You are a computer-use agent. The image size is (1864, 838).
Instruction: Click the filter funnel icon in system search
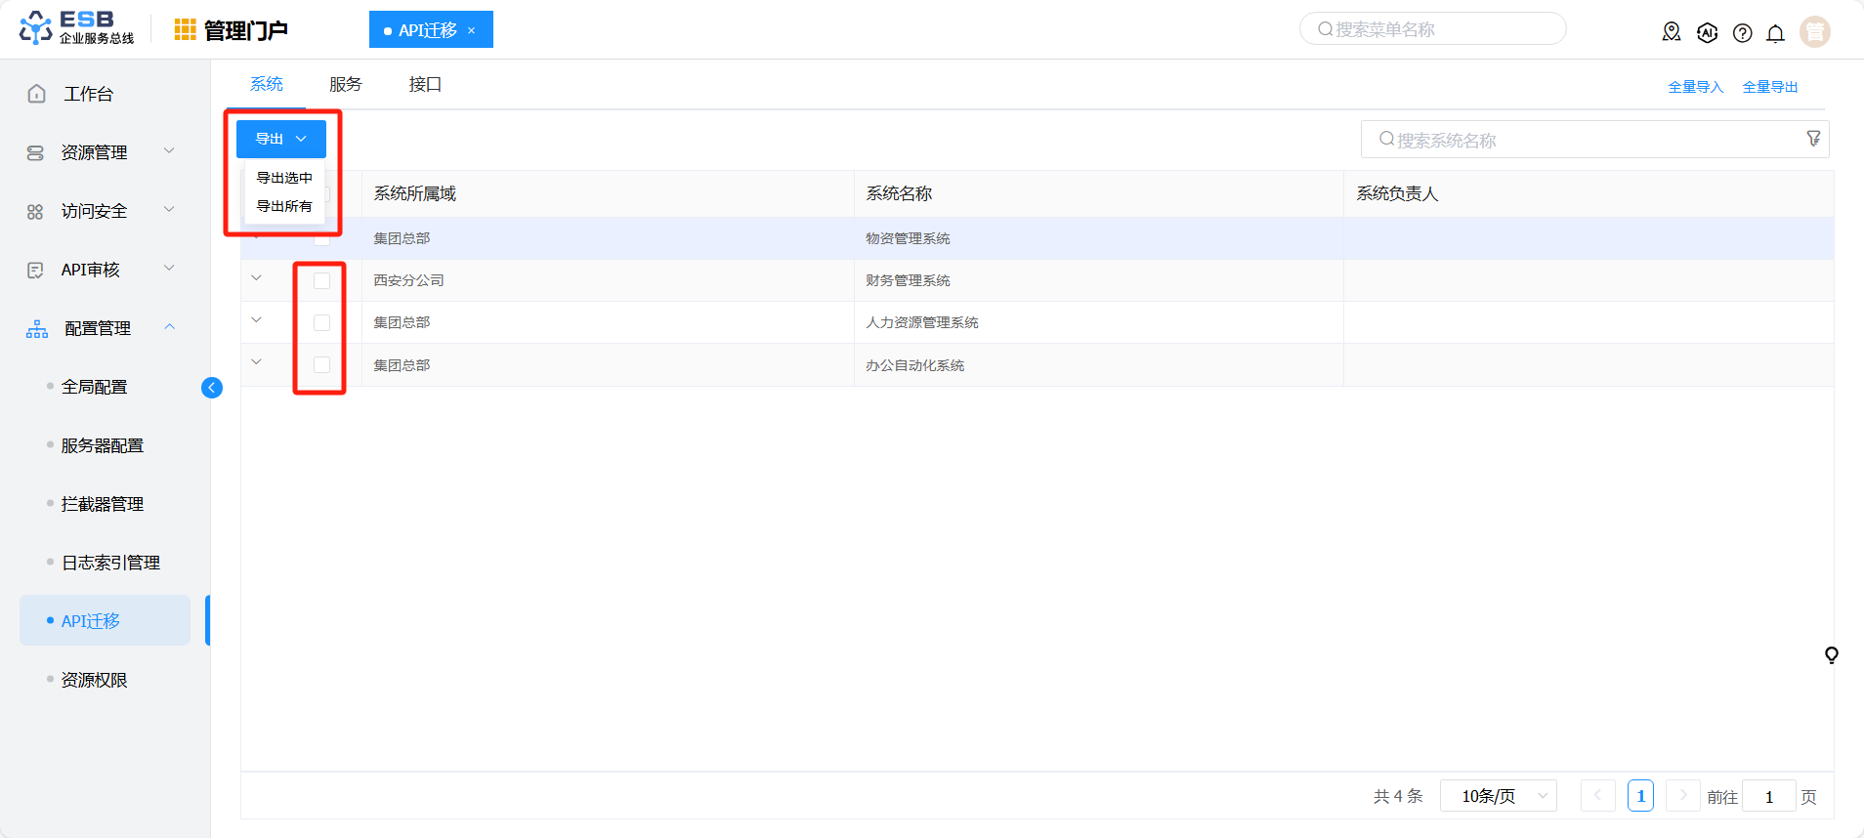point(1813,139)
